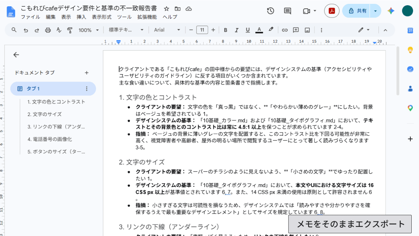
Task: Open Contacts side panel
Action: [410, 88]
